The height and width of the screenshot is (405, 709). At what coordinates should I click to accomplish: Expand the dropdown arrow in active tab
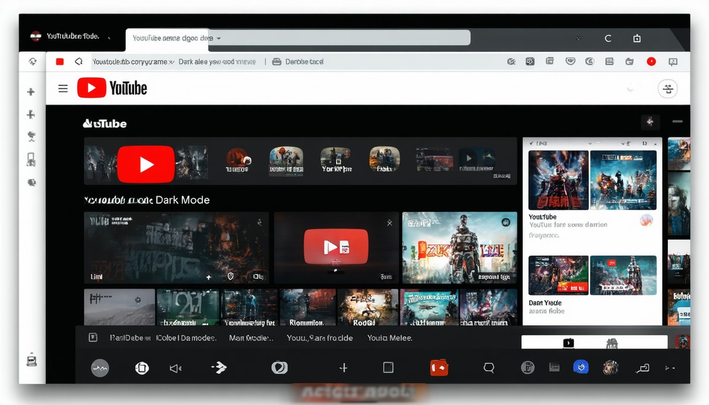pyautogui.click(x=219, y=38)
